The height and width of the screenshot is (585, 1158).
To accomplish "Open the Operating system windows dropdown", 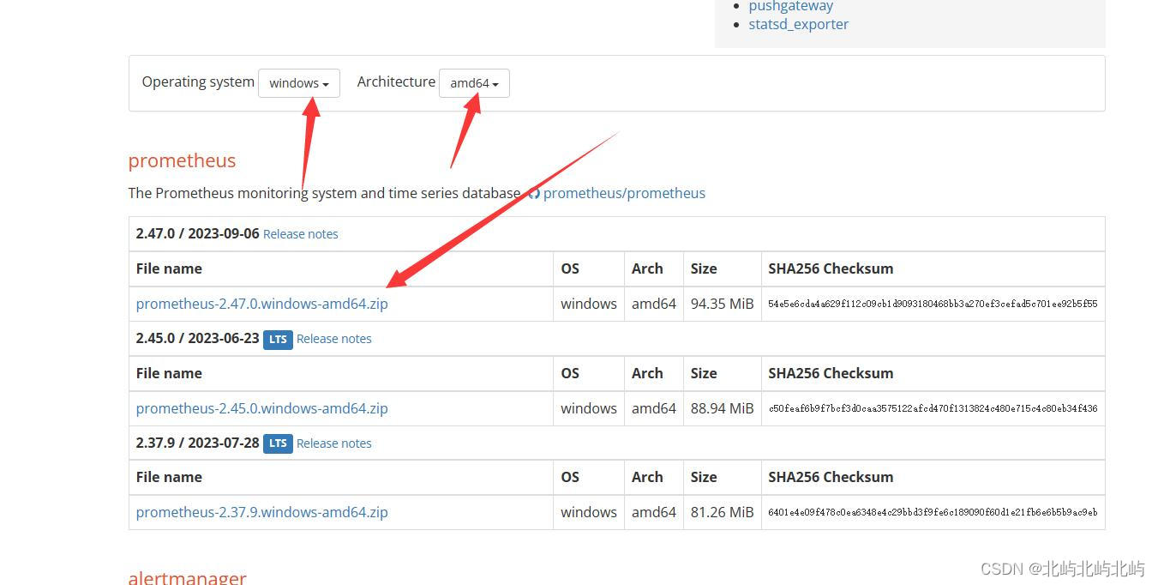I will point(299,83).
